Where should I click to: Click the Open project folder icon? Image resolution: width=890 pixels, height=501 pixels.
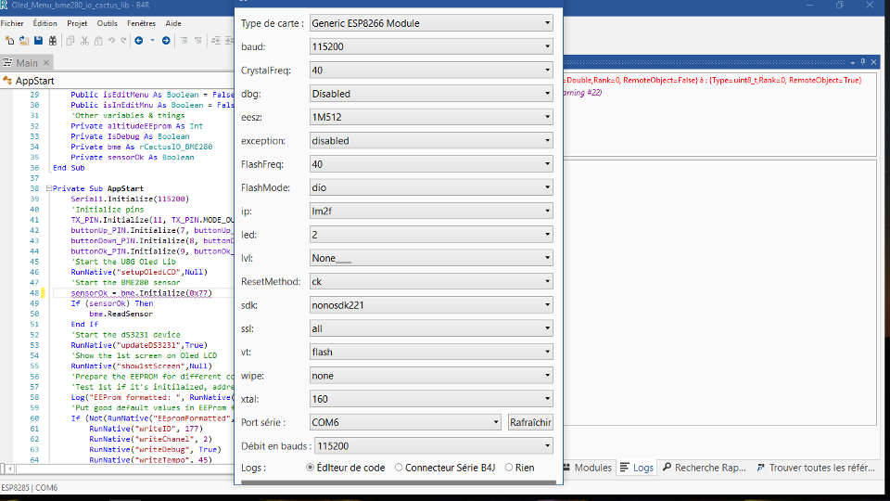click(24, 40)
